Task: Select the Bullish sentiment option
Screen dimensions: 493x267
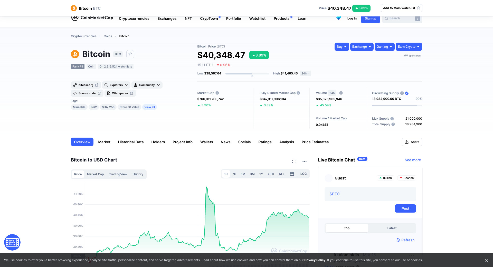Action: click(x=385, y=178)
